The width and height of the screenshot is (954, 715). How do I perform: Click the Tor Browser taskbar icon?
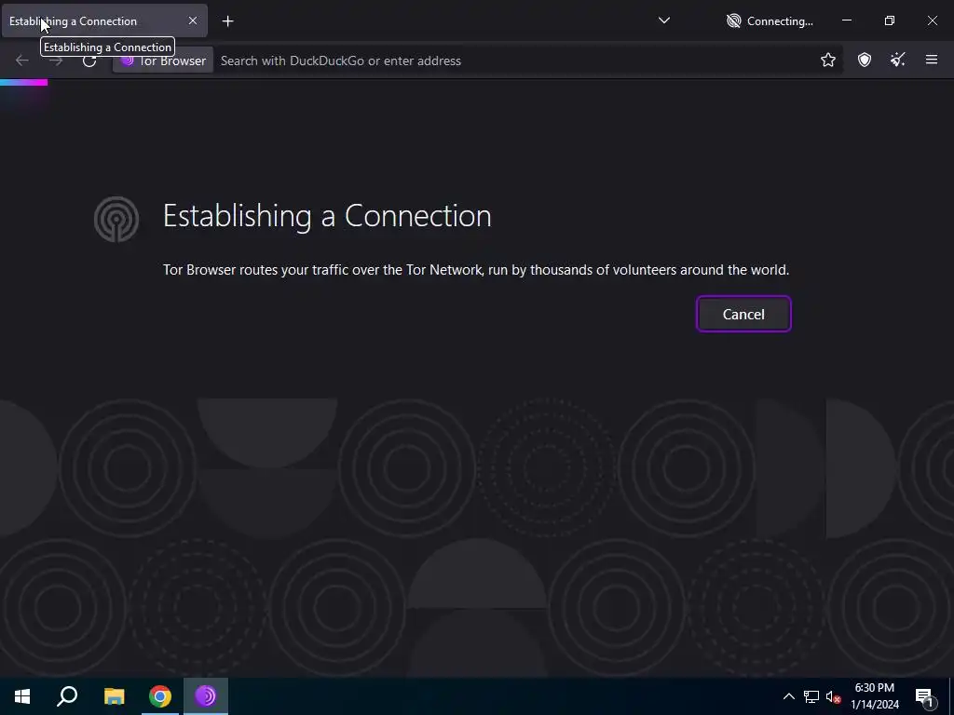(206, 696)
